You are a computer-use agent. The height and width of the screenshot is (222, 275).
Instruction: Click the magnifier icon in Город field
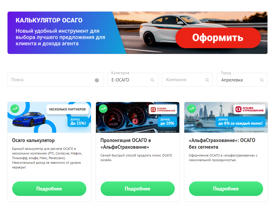click(x=262, y=80)
